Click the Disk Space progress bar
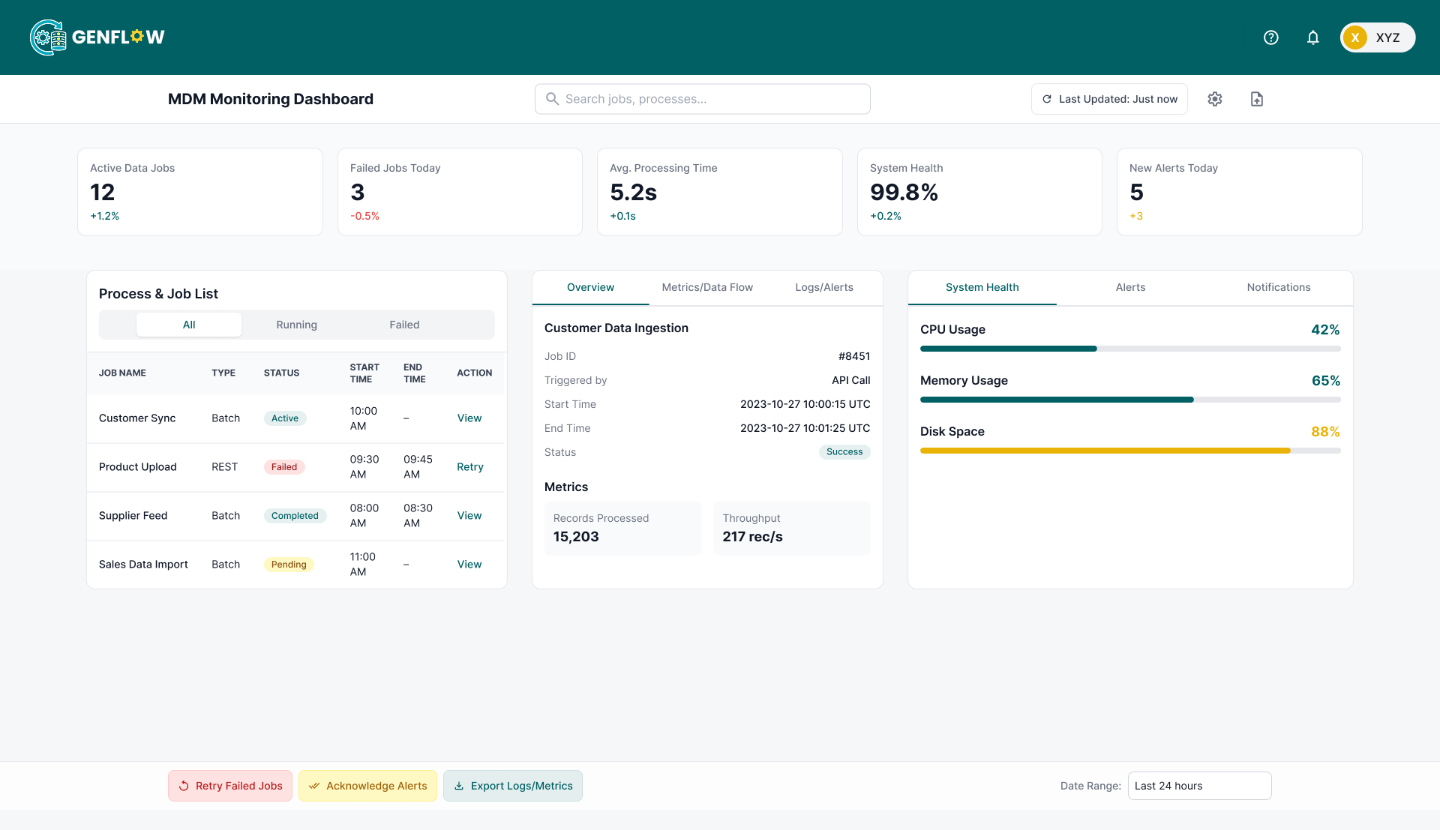Viewport: 1440px width, 830px height. pyautogui.click(x=1130, y=451)
